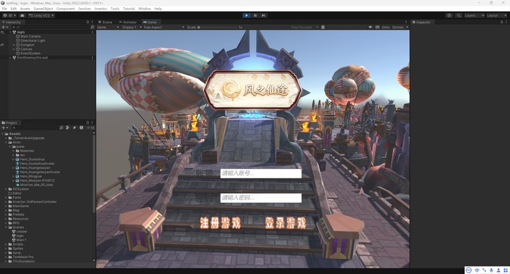Click Project panel create plus button
The image size is (510, 274).
point(4,127)
